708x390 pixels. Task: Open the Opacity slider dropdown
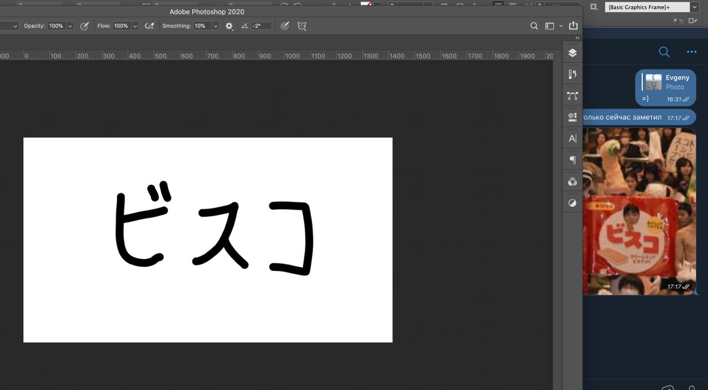point(70,26)
